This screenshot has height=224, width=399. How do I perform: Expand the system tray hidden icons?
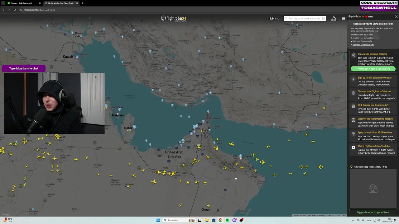point(353,220)
